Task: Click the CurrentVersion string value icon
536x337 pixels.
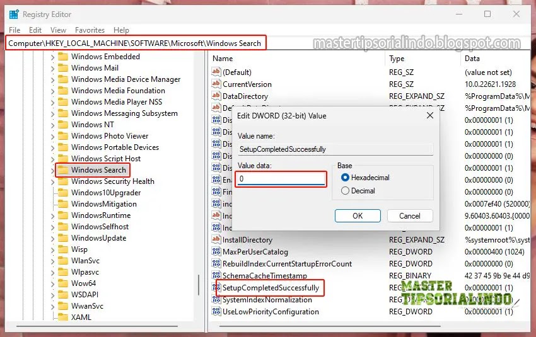Action: coord(216,84)
